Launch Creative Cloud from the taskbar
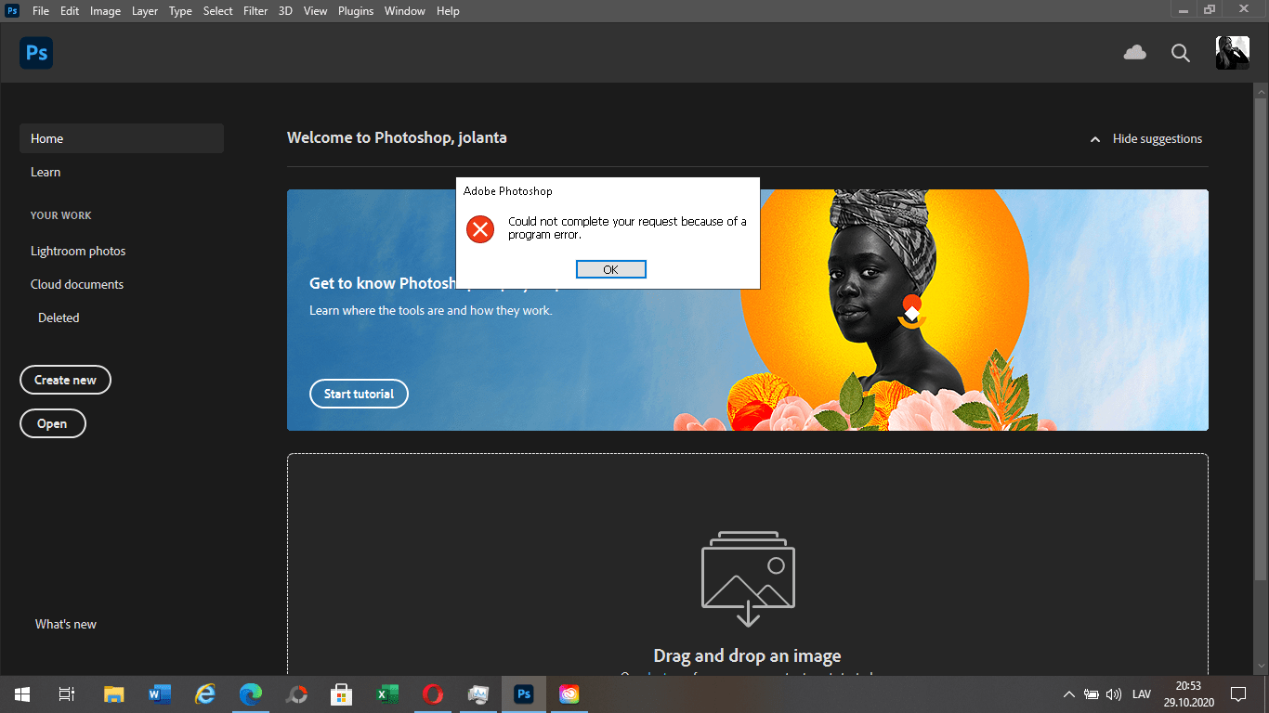This screenshot has width=1269, height=713. (569, 694)
